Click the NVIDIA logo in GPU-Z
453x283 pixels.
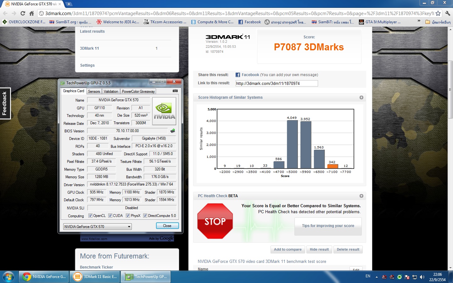[164, 111]
